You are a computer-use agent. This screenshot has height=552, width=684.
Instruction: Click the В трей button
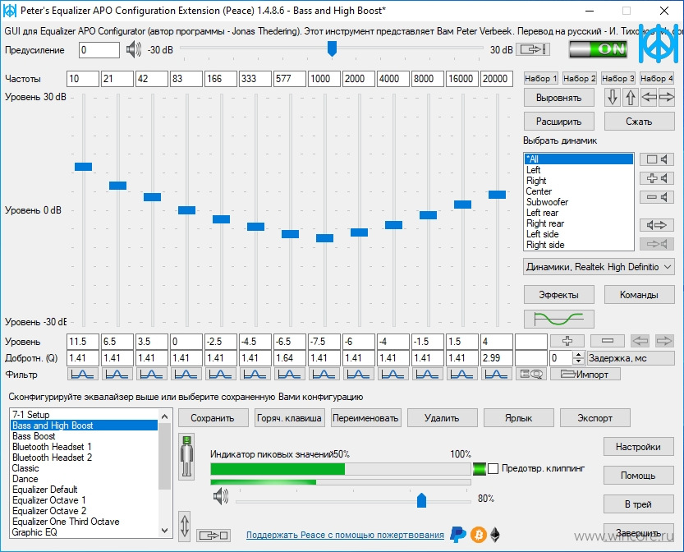pos(638,504)
